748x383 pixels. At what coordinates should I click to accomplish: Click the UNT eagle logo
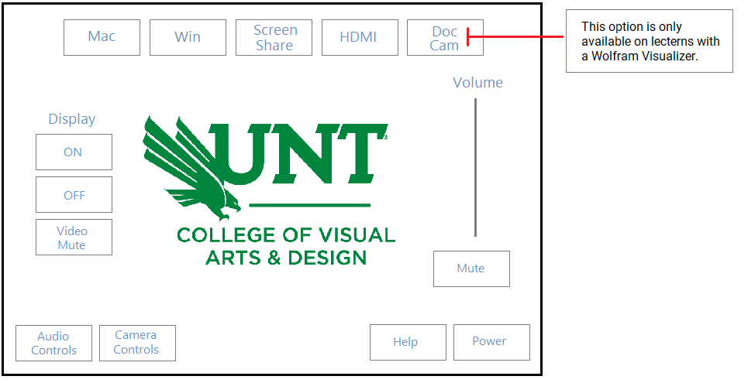(191, 166)
